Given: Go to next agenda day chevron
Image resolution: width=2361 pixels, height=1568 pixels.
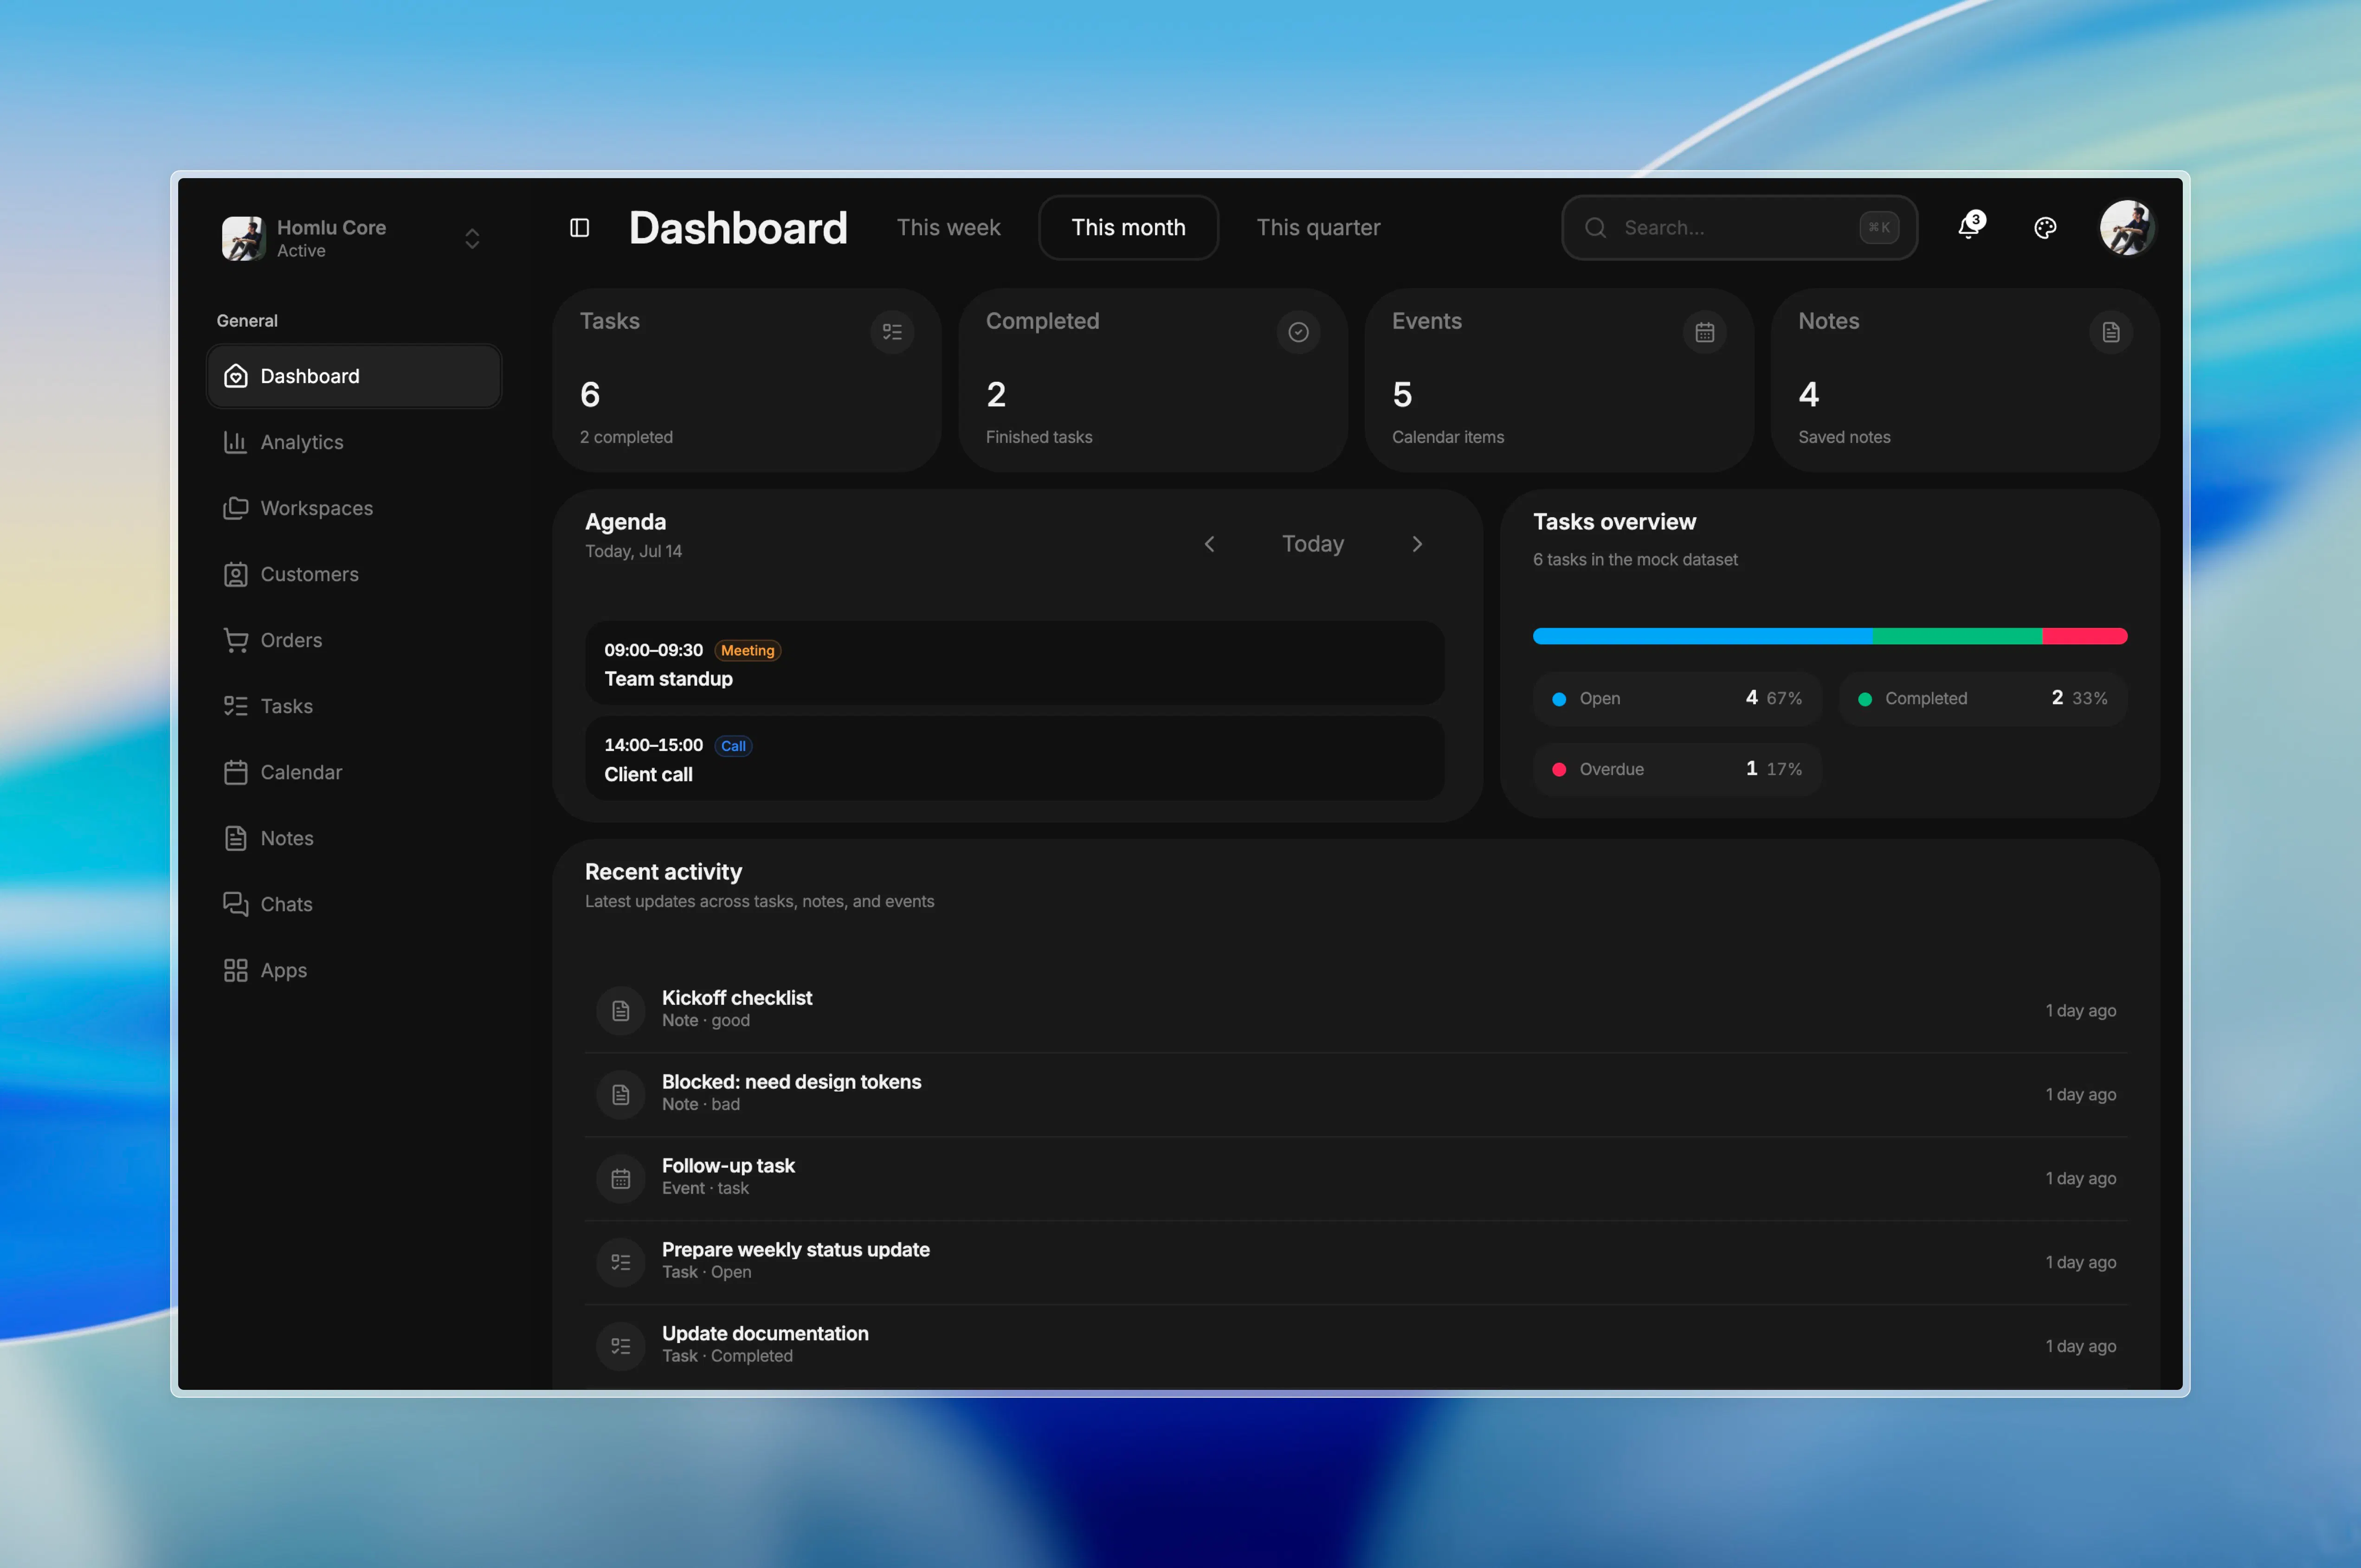Looking at the screenshot, I should pos(1417,544).
